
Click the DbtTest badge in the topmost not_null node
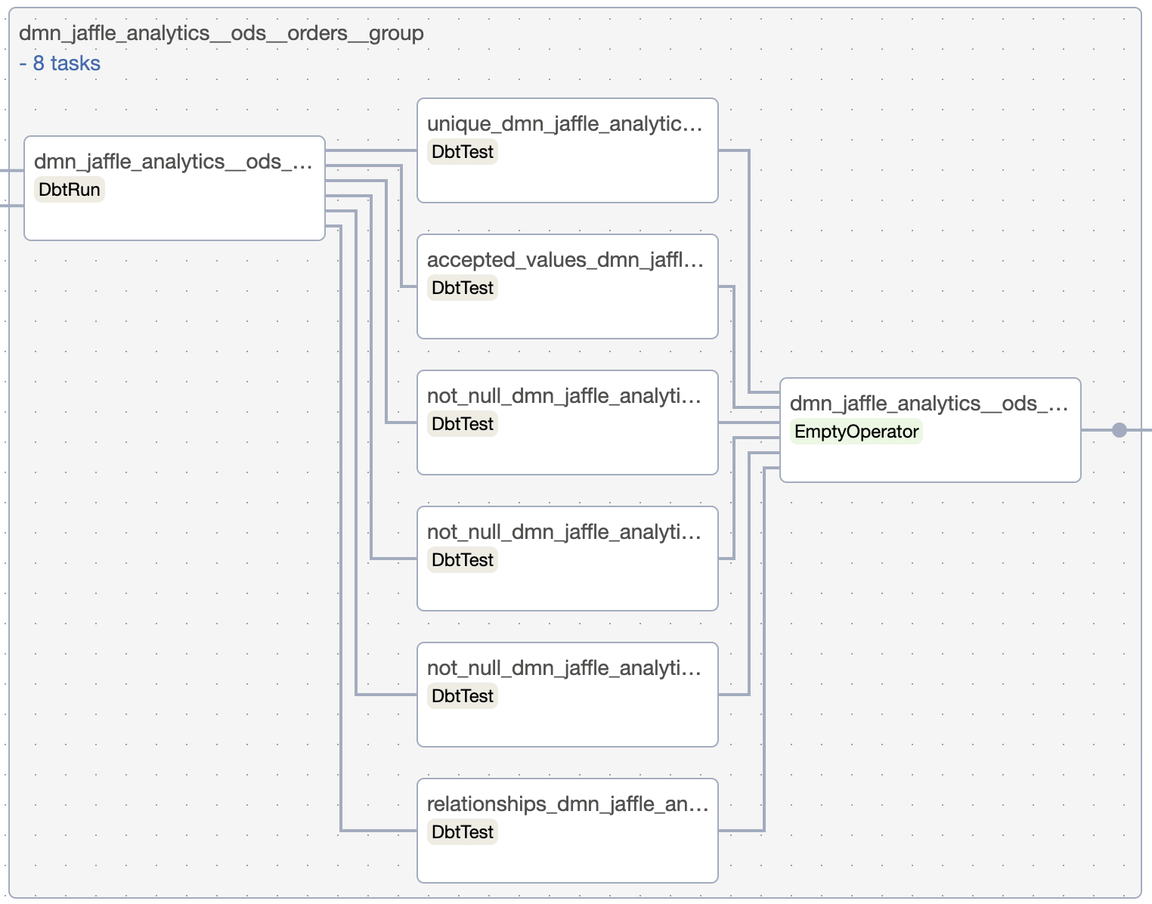pyautogui.click(x=462, y=424)
